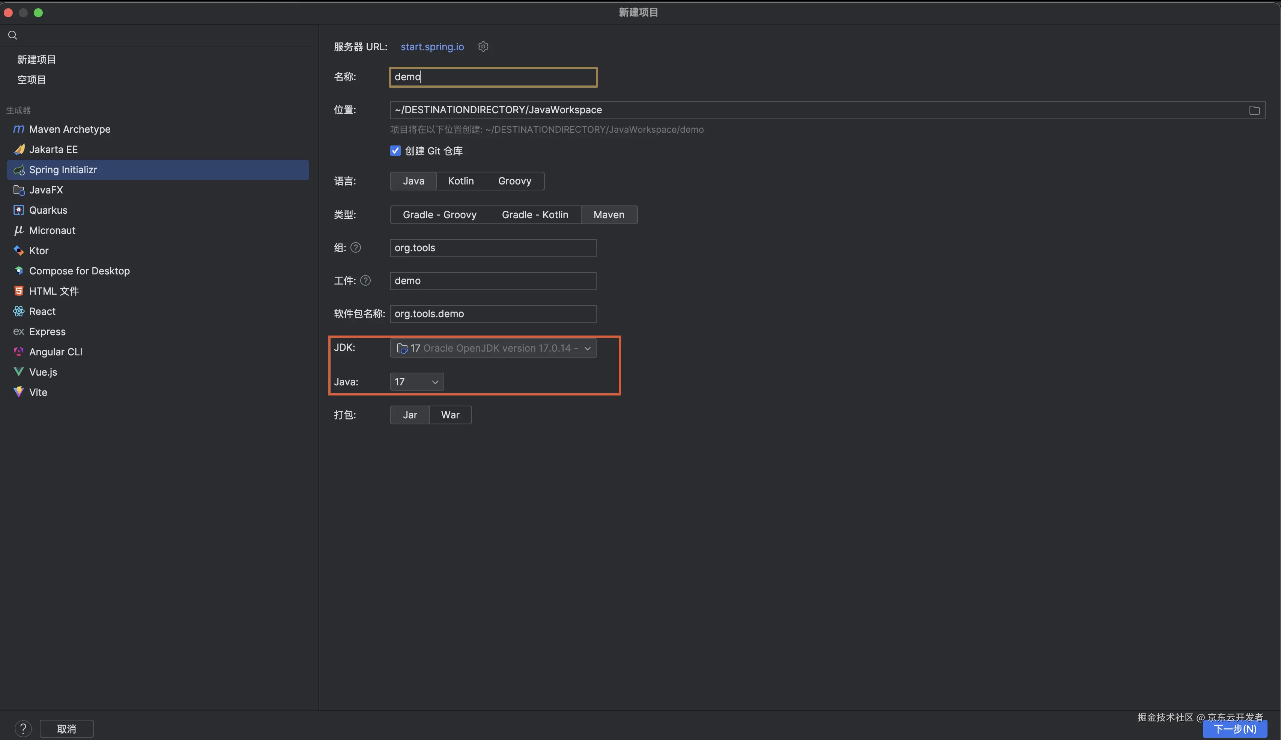Image resolution: width=1281 pixels, height=740 pixels.
Task: Open server URL settings gear
Action: point(483,47)
